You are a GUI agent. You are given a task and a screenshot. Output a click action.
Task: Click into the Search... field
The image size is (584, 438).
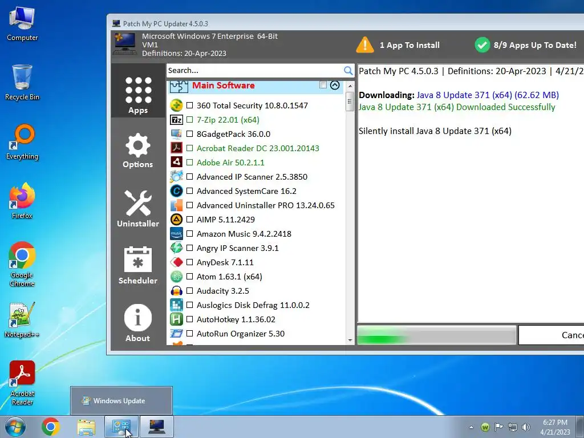[x=255, y=70]
